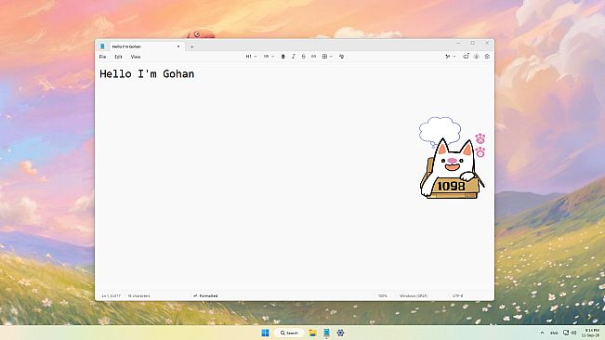The image size is (605, 340).
Task: Open Settings from the taskbar
Action: tap(340, 333)
